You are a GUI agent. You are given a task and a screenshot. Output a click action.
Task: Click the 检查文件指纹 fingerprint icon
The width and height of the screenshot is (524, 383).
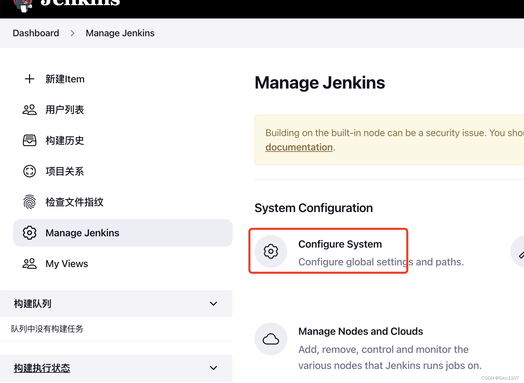(29, 202)
